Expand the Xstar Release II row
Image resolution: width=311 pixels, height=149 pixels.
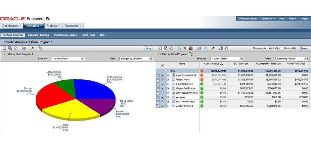pyautogui.click(x=168, y=84)
